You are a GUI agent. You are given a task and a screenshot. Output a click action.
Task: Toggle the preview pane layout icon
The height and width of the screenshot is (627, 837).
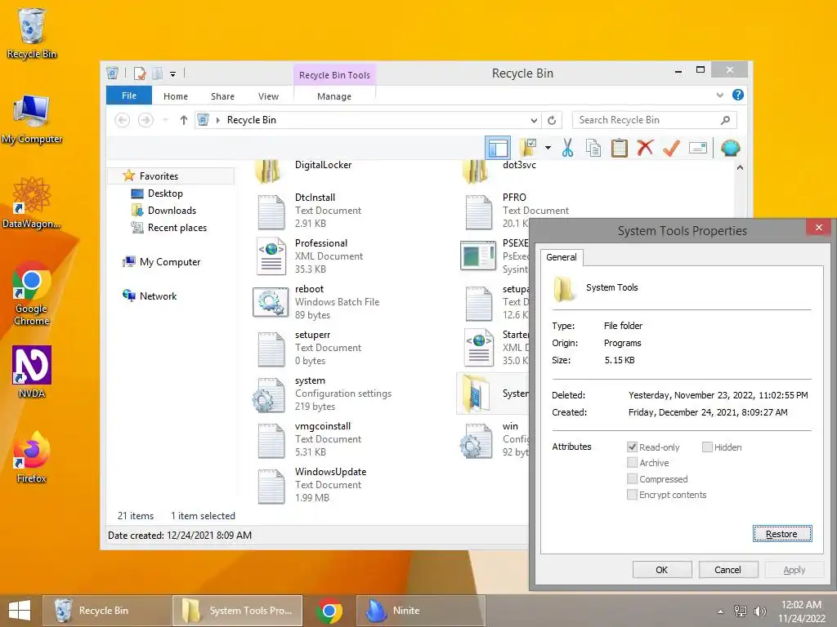[498, 148]
